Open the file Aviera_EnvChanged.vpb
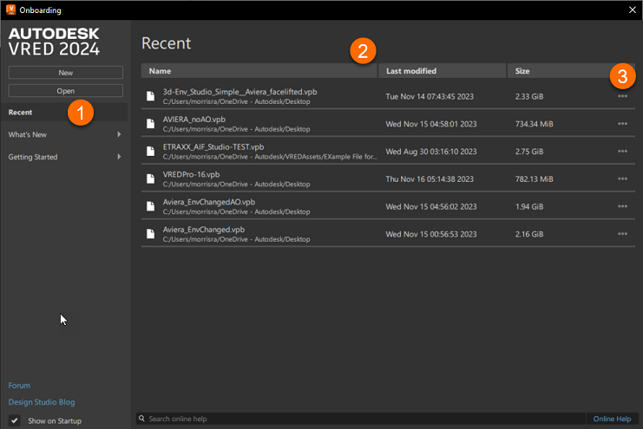 pyautogui.click(x=204, y=230)
